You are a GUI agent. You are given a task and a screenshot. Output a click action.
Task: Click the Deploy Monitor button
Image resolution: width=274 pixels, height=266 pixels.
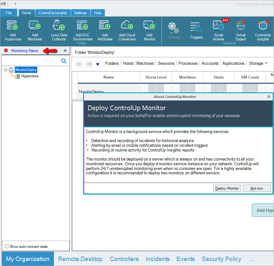[227, 188]
